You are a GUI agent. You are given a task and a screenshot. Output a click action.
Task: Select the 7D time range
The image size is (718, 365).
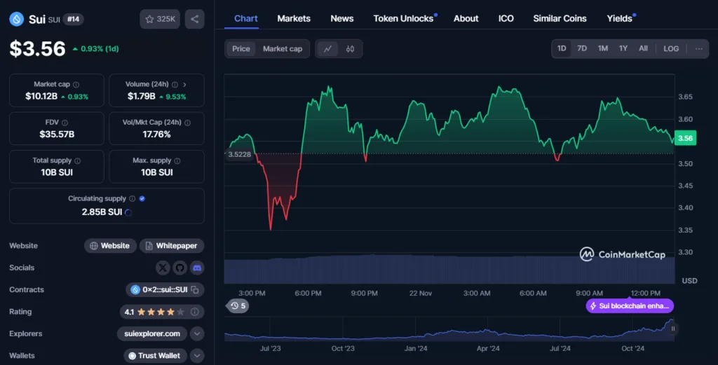point(581,48)
